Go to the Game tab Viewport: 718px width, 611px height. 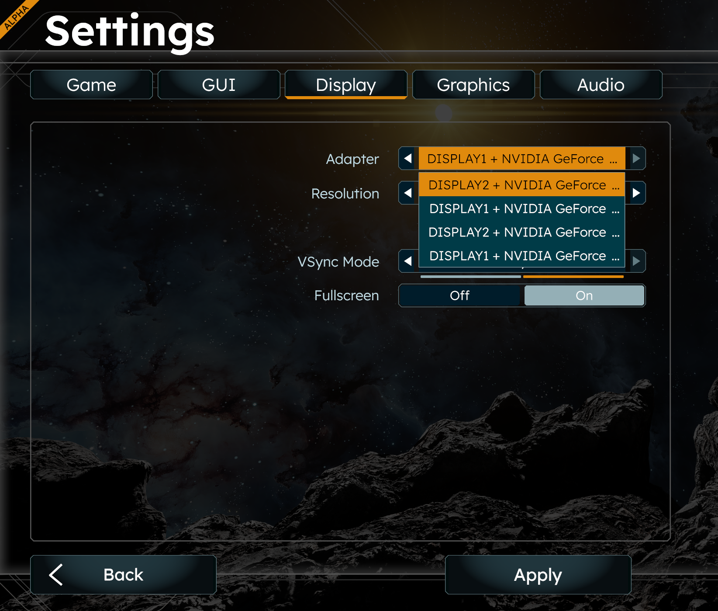pyautogui.click(x=91, y=85)
